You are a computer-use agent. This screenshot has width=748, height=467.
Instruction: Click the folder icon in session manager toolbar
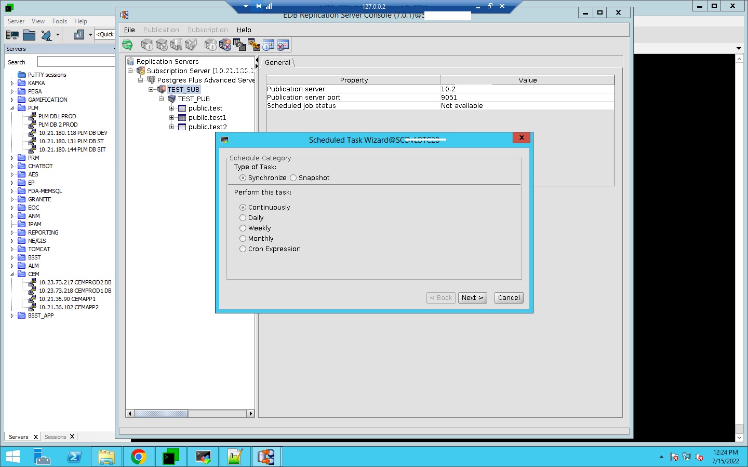(29, 35)
